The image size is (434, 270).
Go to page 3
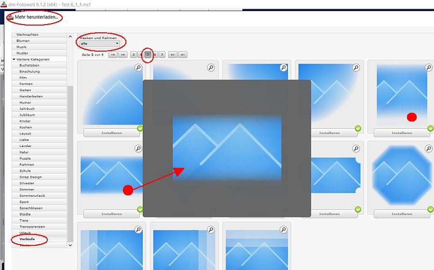[134, 55]
